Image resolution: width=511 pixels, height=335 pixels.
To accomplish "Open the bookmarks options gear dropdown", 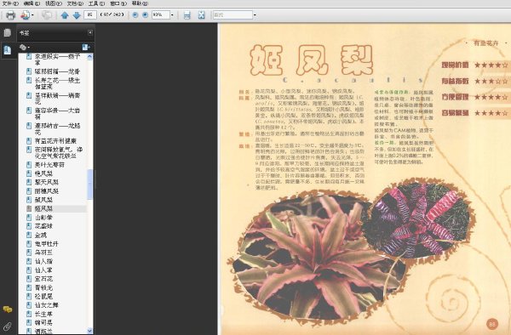I will pos(24,48).
